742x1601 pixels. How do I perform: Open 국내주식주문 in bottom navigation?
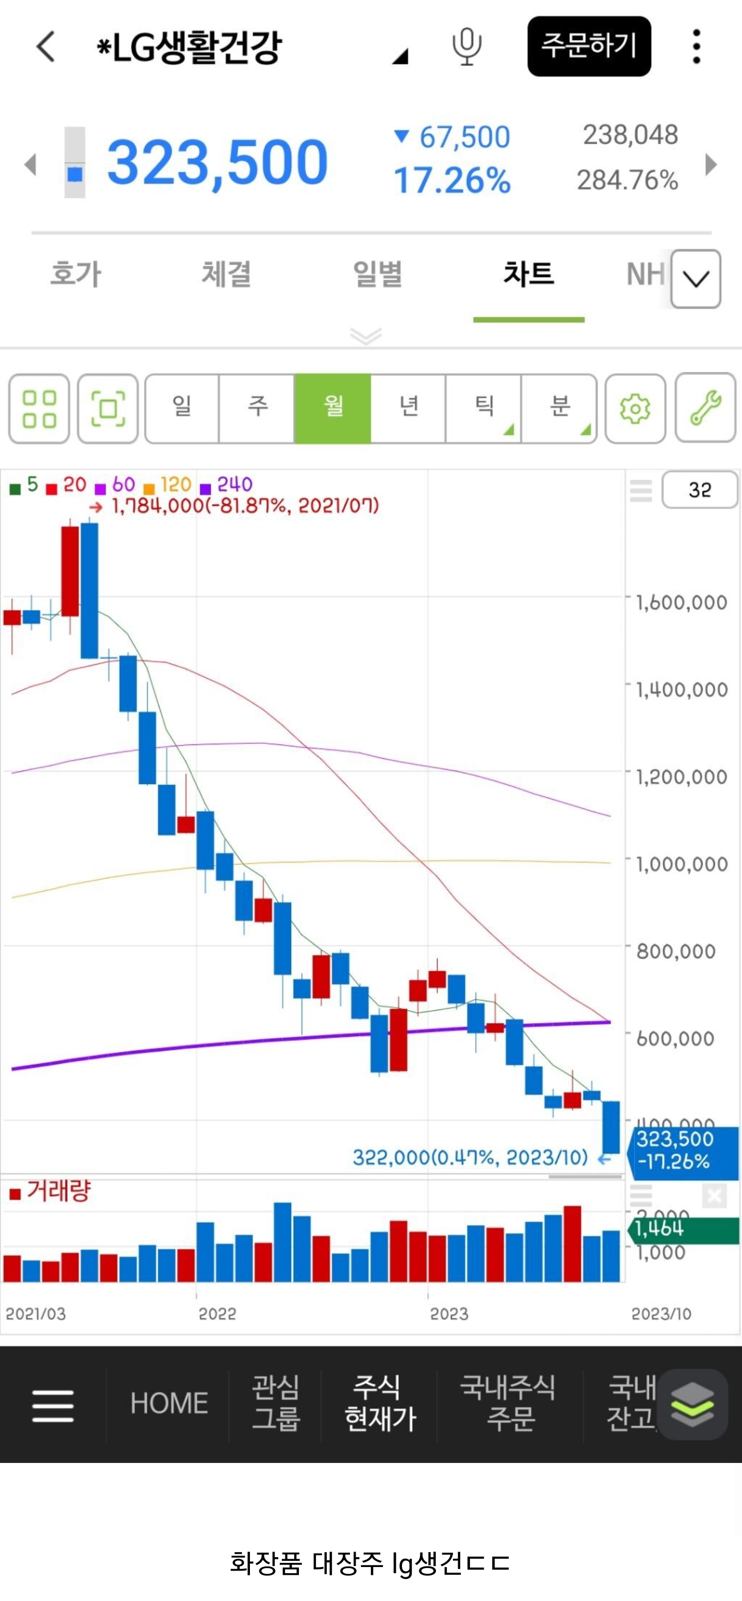[x=509, y=1403]
